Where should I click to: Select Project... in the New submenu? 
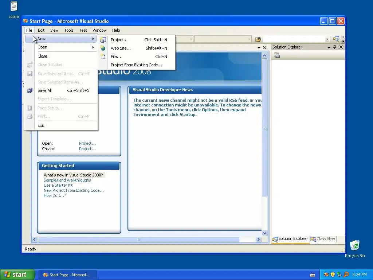(137, 40)
